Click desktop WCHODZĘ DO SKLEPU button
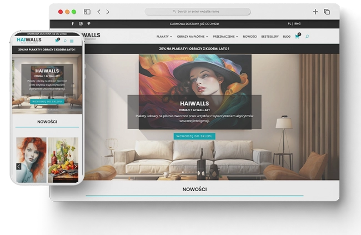The width and height of the screenshot is (361, 235). coord(194,136)
